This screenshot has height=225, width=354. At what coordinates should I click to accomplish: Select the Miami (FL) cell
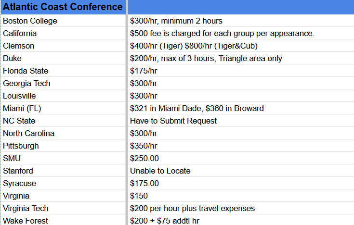[x=63, y=108]
